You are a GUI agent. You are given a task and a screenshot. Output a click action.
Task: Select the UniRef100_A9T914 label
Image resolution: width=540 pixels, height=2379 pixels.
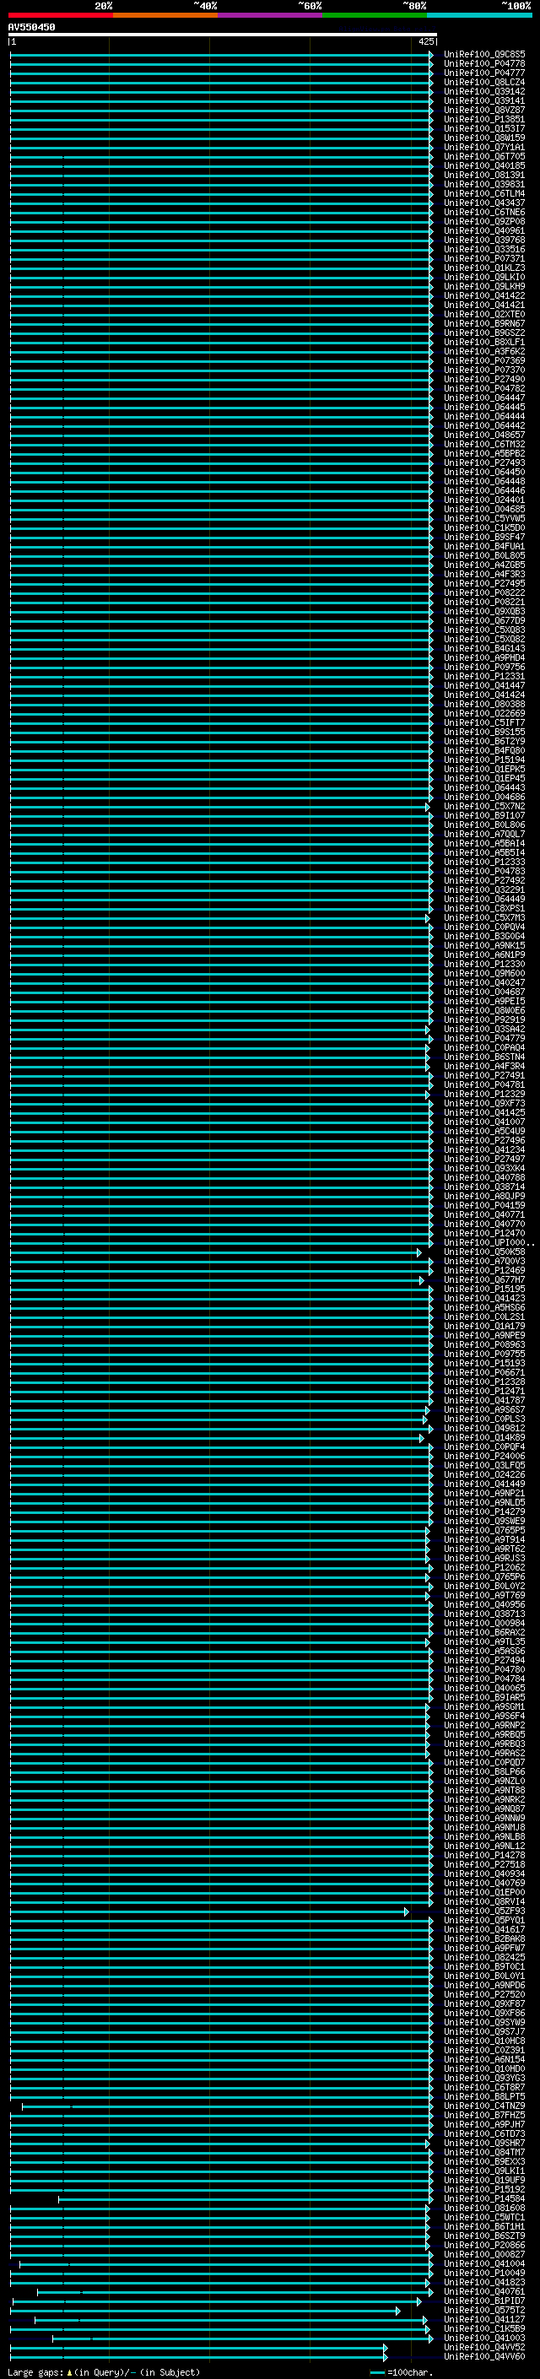click(x=483, y=1539)
